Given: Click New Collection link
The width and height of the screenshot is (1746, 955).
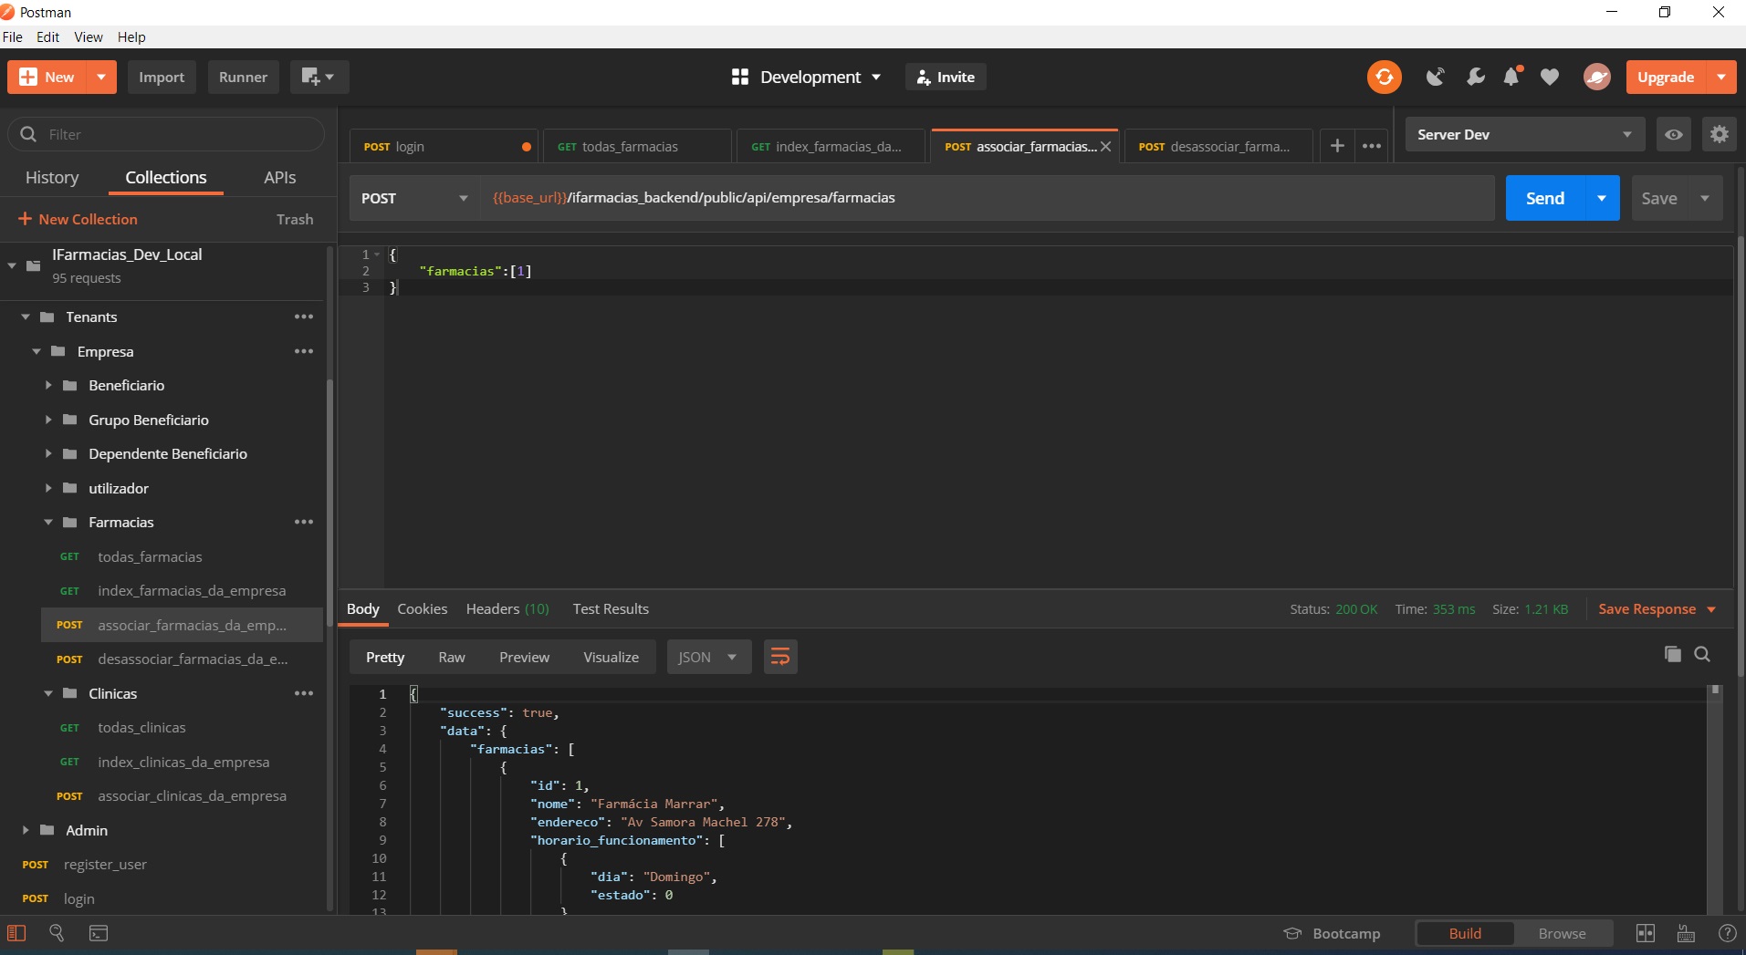Looking at the screenshot, I should [78, 219].
